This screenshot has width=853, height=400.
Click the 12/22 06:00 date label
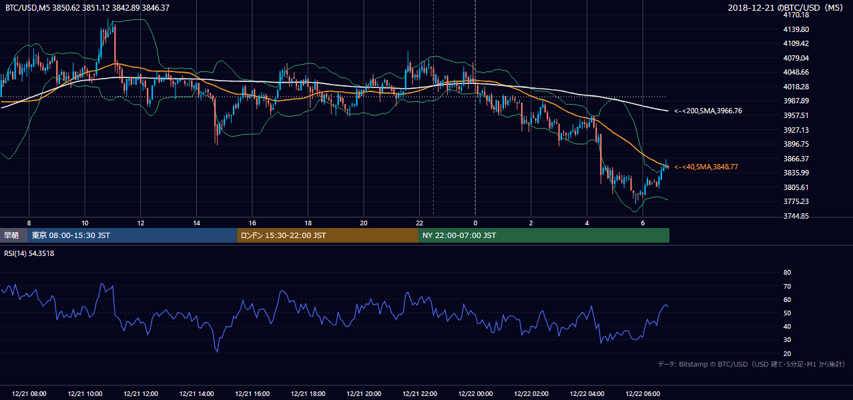click(643, 394)
